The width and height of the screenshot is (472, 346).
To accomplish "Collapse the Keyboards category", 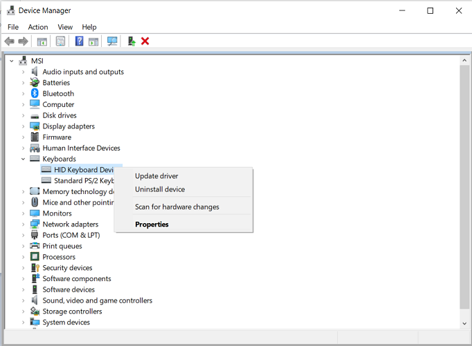I will (23, 159).
